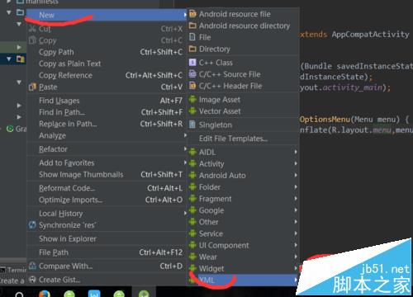Open the Activity submenu arrow
The height and width of the screenshot is (297, 413).
pyautogui.click(x=296, y=163)
